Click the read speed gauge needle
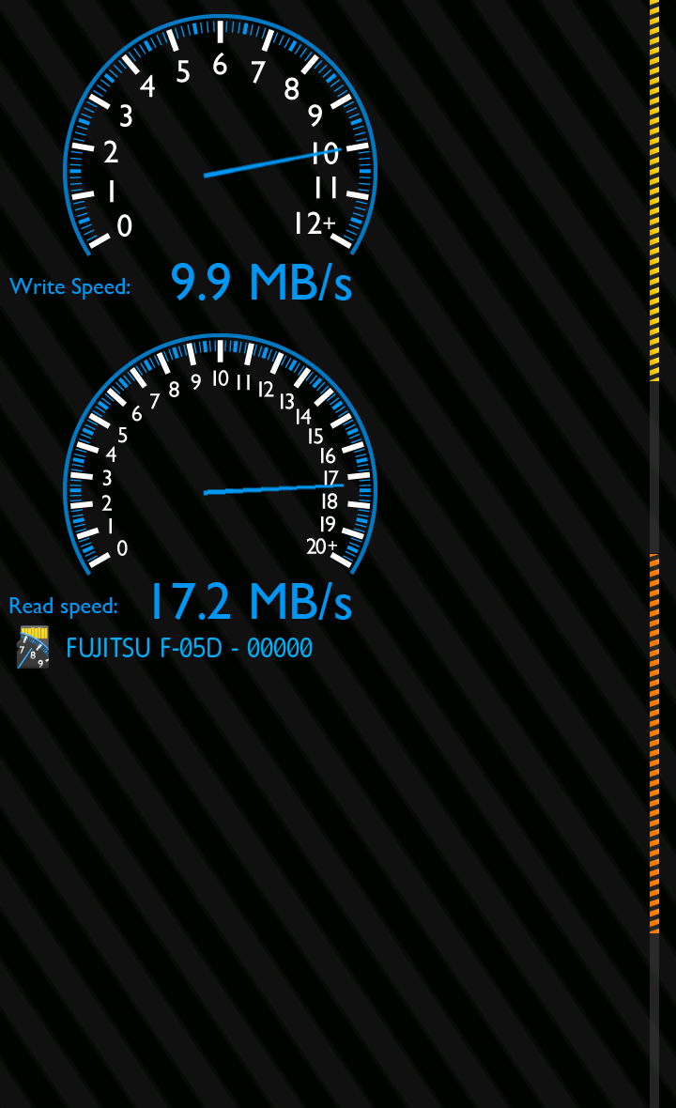Screen dimensions: 676x1108 click(273, 488)
